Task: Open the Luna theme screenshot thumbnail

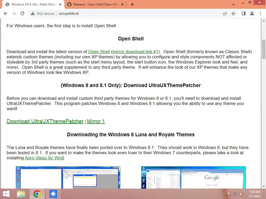Action: pyautogui.click(x=68, y=177)
